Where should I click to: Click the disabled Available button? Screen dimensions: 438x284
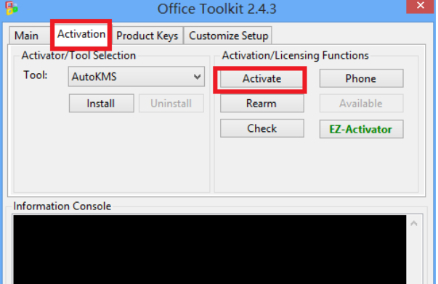361,104
